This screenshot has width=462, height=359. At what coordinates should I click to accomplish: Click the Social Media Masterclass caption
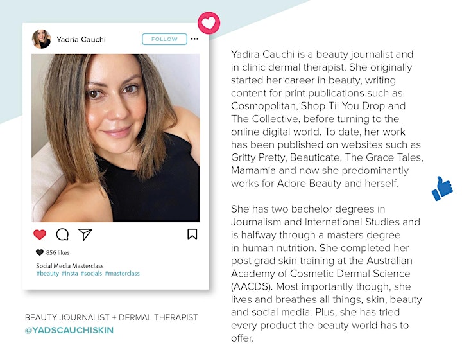coord(70,265)
